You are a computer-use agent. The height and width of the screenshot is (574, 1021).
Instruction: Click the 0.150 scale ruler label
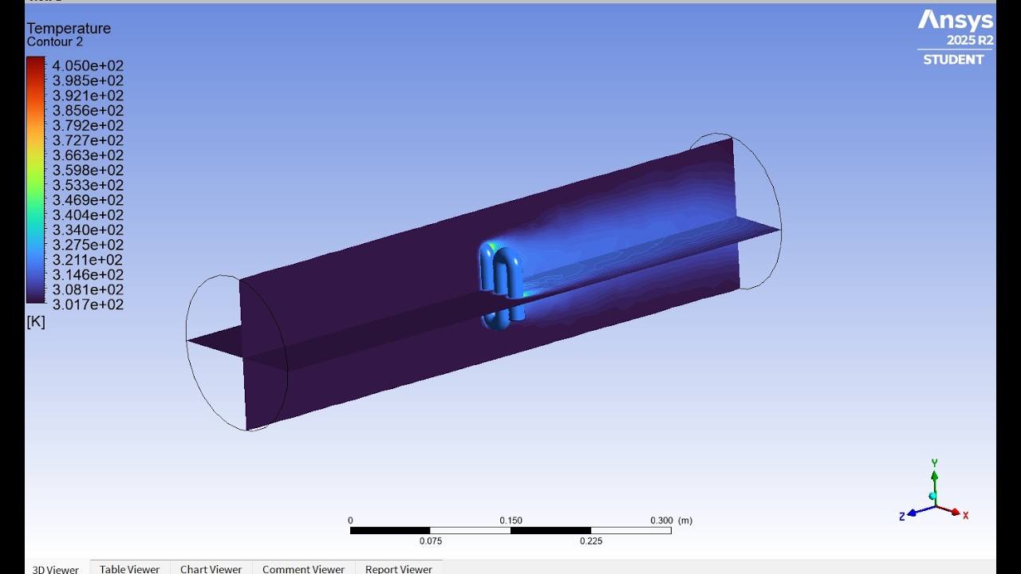coord(510,521)
